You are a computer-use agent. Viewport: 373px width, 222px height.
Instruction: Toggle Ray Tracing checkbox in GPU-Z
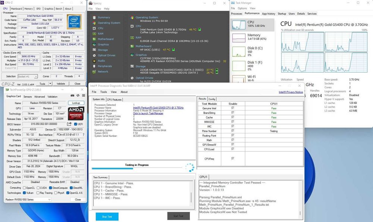[38, 193]
